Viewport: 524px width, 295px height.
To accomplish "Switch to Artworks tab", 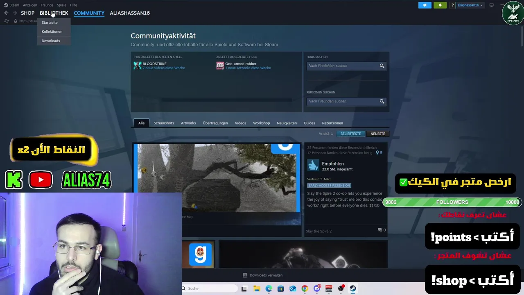I will click(188, 123).
